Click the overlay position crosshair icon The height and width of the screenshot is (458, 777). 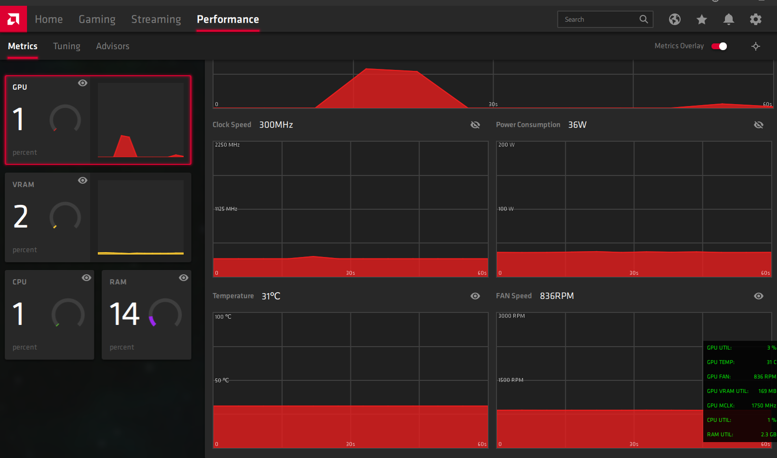tap(756, 46)
